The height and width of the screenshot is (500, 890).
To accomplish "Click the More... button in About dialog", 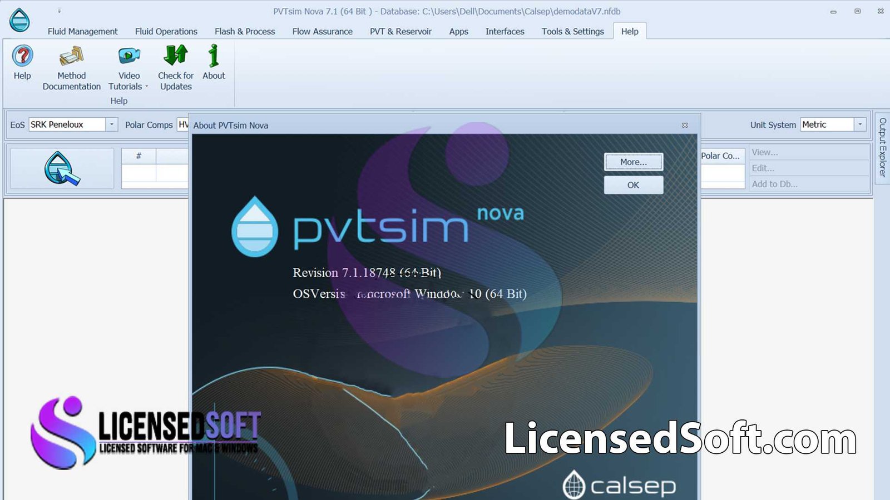I will (x=634, y=162).
